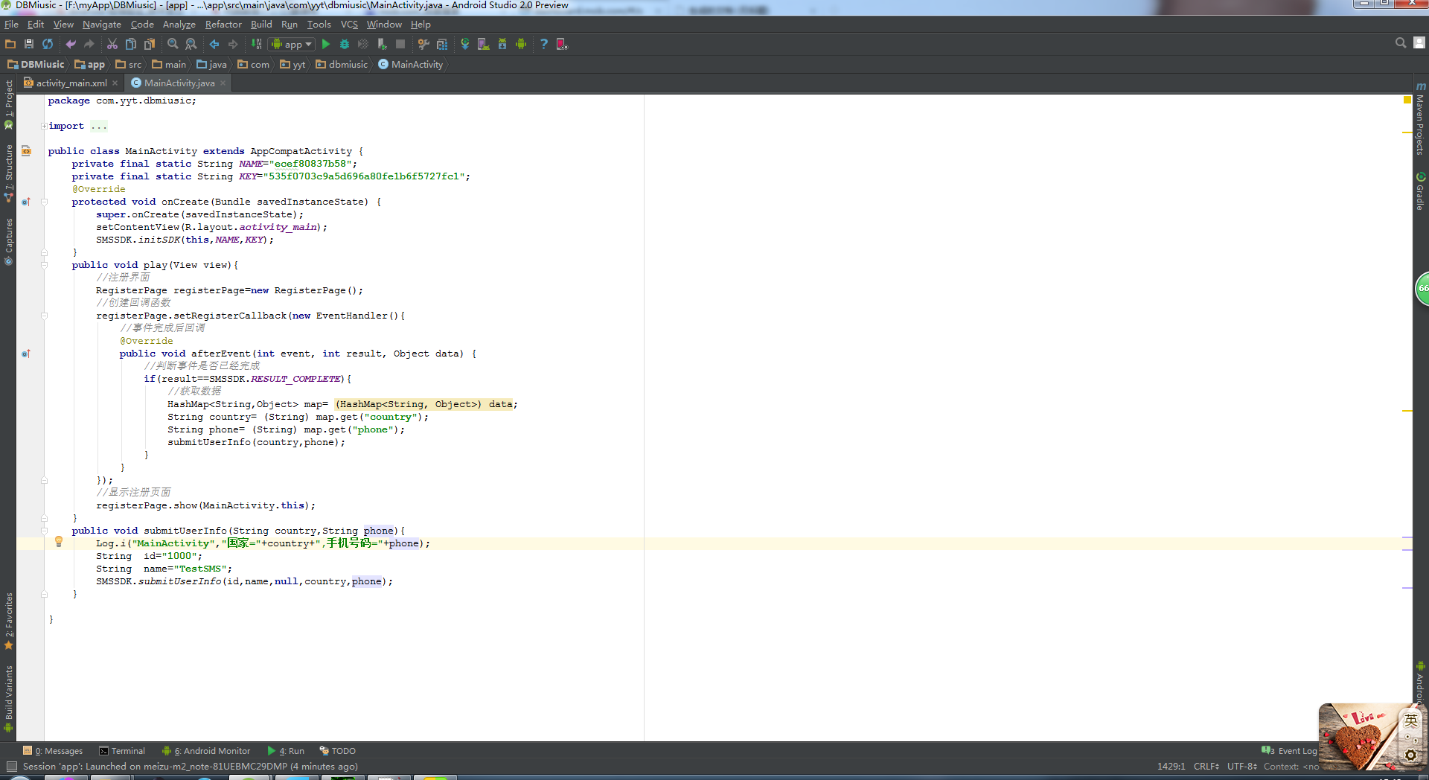The image size is (1429, 780).
Task: Open the Navigate menu
Action: [101, 25]
